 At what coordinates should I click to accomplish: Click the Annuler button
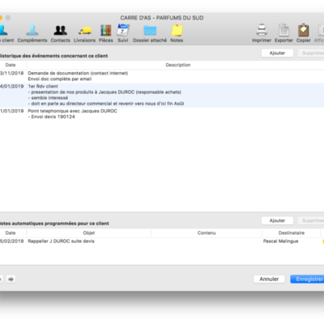pos(269,279)
